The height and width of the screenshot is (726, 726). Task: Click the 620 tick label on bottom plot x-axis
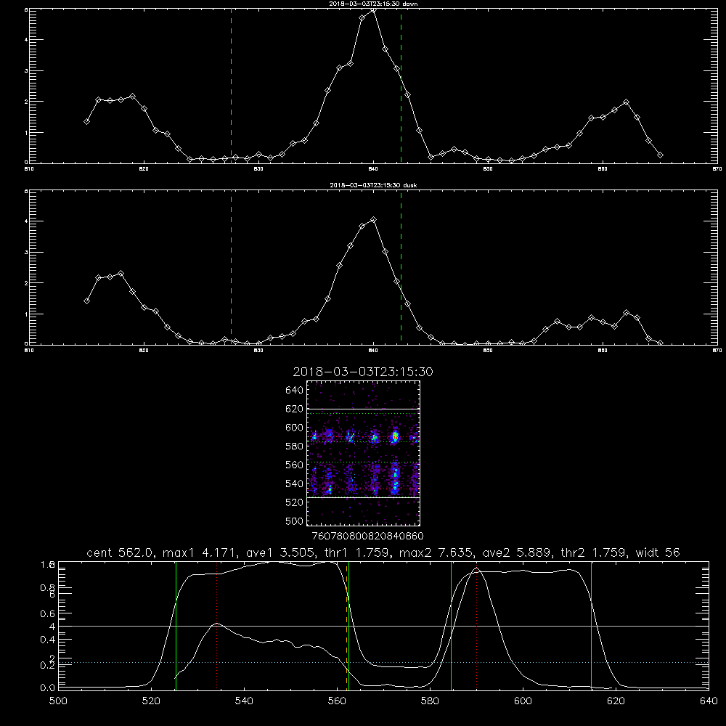point(616,701)
